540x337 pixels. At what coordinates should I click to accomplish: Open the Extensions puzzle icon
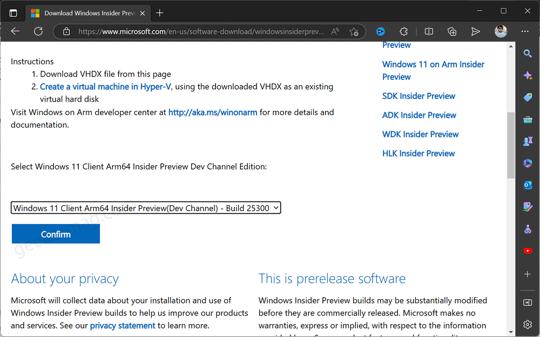pos(403,32)
